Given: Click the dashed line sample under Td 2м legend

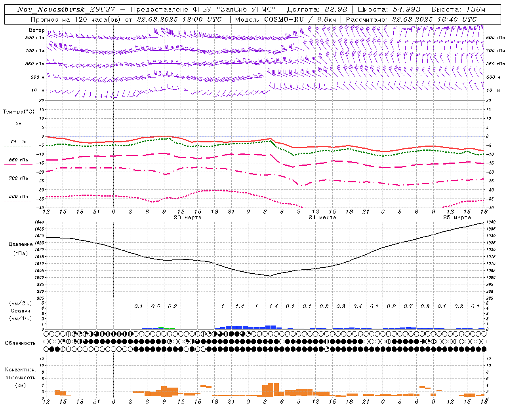Looking at the screenshot, I should tap(18, 146).
